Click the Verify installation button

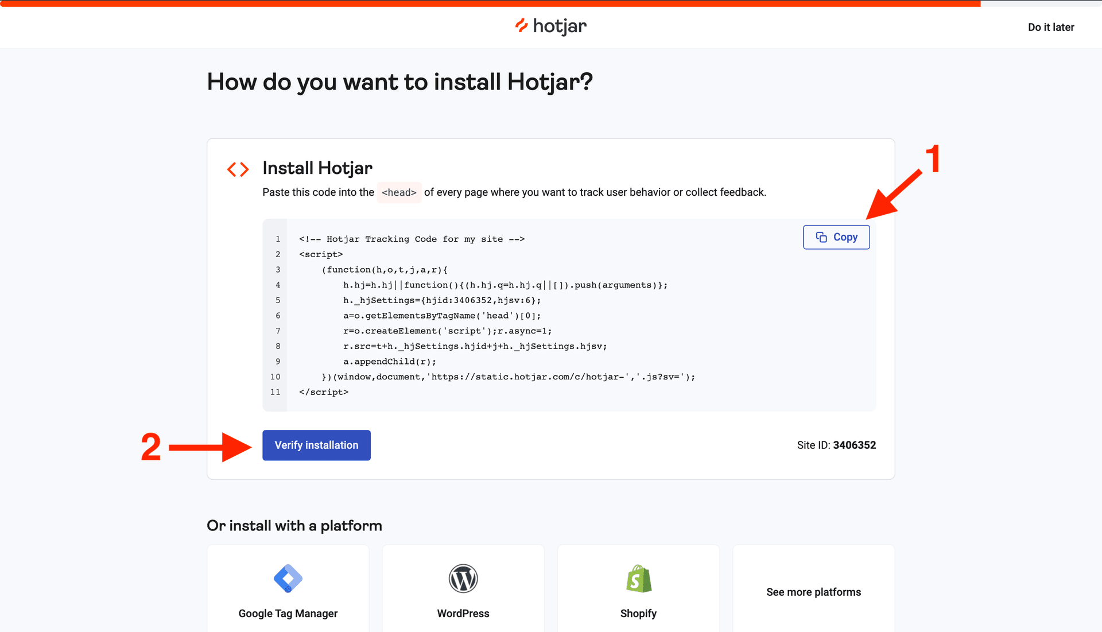coord(316,445)
